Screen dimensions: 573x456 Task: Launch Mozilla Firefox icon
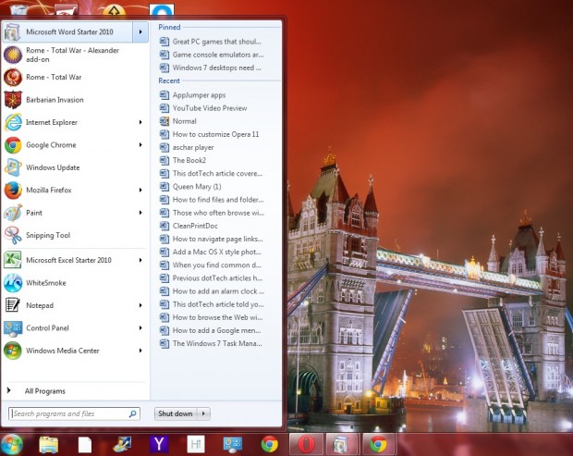(13, 191)
